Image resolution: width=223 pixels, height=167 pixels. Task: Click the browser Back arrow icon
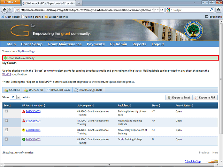tap(5, 10)
